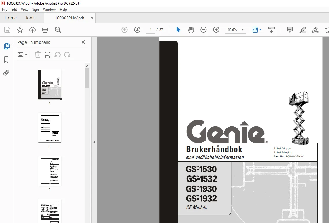Open the Edit menu
The width and height of the screenshot is (329, 223).
coord(14,10)
